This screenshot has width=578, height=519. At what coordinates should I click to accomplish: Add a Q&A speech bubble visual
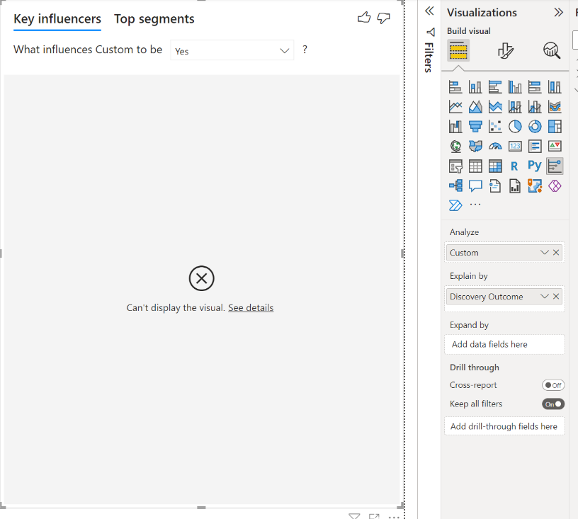[x=475, y=186]
